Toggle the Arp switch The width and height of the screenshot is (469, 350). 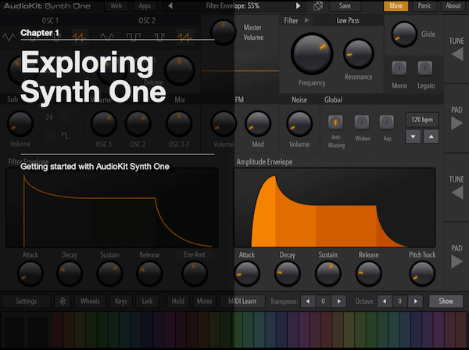coord(387,122)
